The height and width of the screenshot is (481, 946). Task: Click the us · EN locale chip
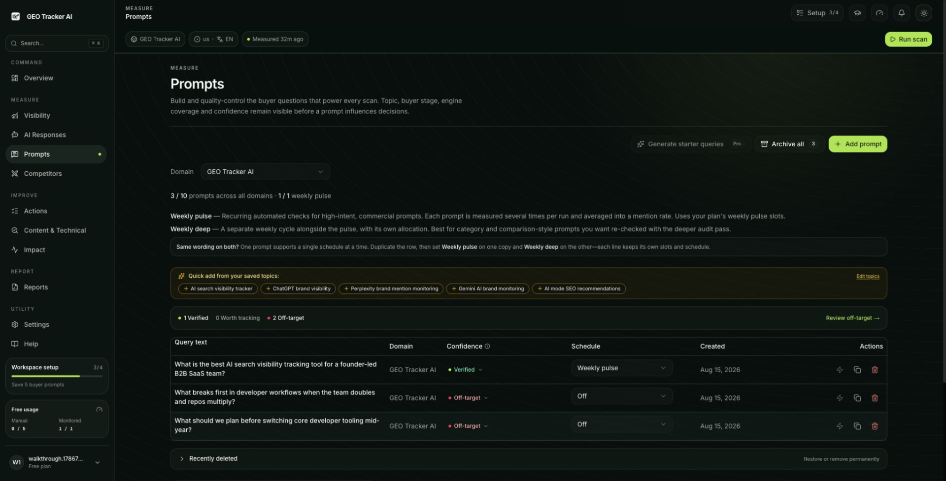pos(213,39)
